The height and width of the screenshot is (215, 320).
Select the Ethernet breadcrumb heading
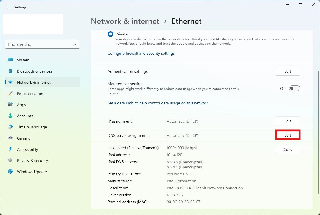[186, 21]
